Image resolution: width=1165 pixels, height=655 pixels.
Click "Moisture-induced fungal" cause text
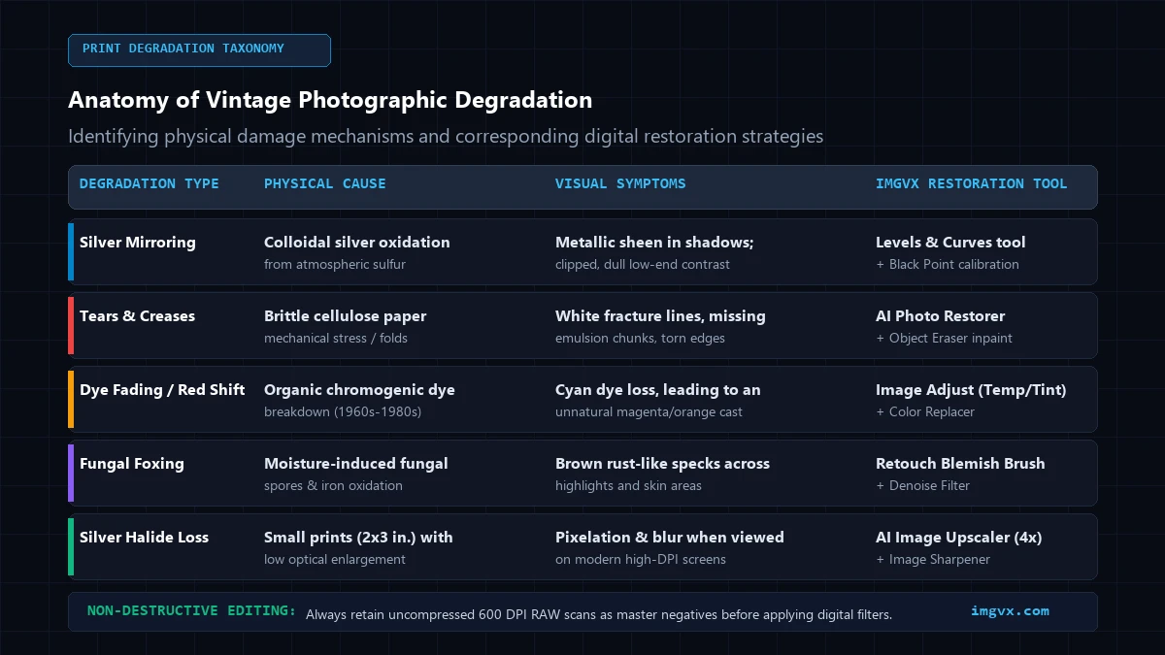tap(356, 464)
